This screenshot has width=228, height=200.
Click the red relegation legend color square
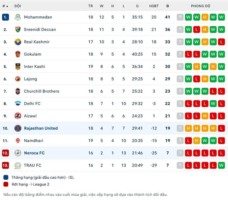tap(6, 184)
